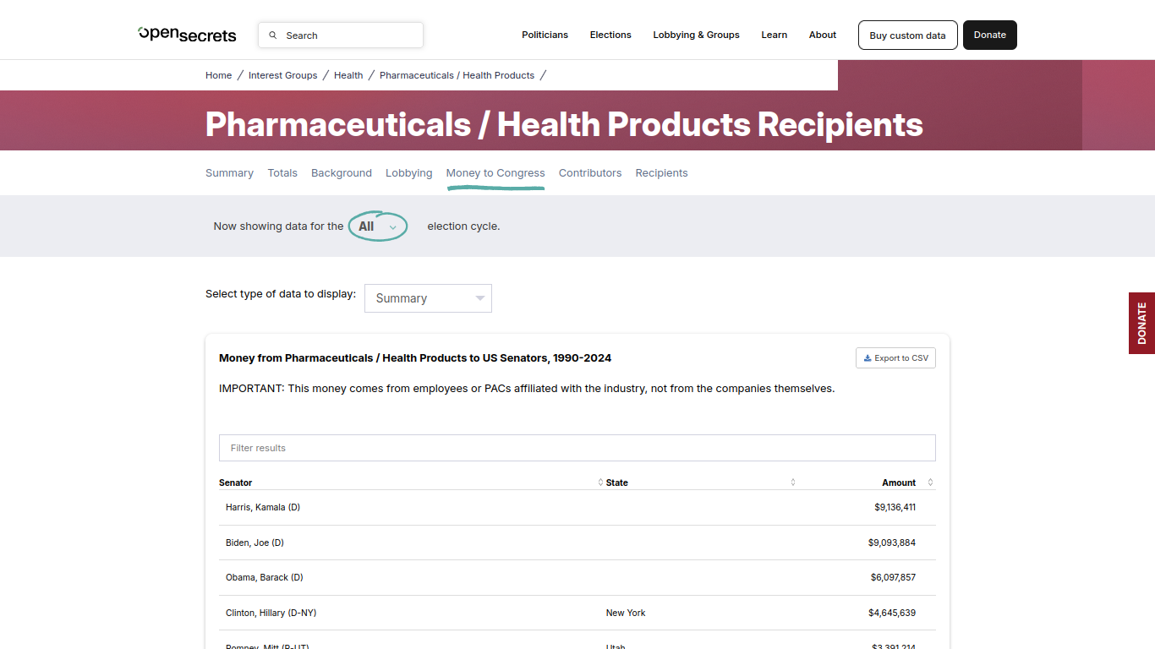
Task: Click into the Search input field
Action: pos(341,35)
